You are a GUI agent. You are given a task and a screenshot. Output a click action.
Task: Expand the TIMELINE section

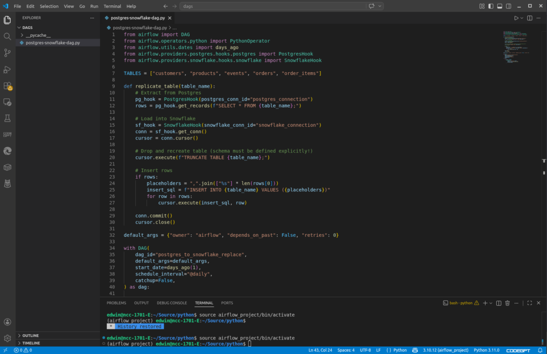point(58,343)
